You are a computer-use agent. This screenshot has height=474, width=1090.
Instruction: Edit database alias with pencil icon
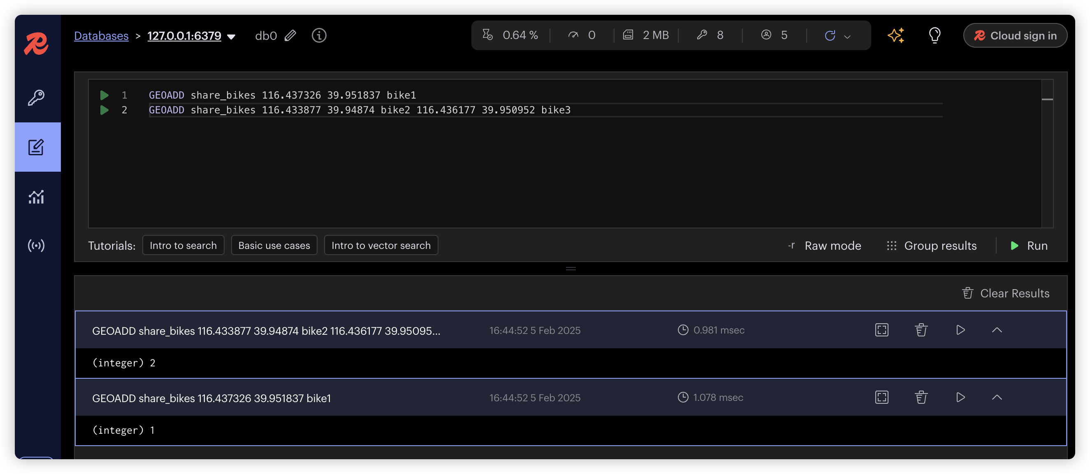point(290,35)
